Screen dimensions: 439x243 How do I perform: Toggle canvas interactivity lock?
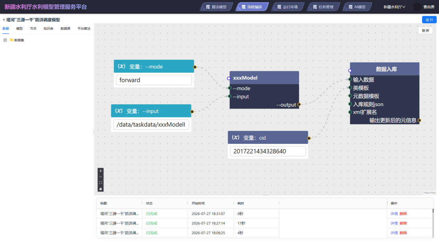(100, 189)
